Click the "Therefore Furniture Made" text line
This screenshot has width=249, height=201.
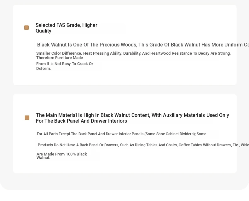[60, 58]
